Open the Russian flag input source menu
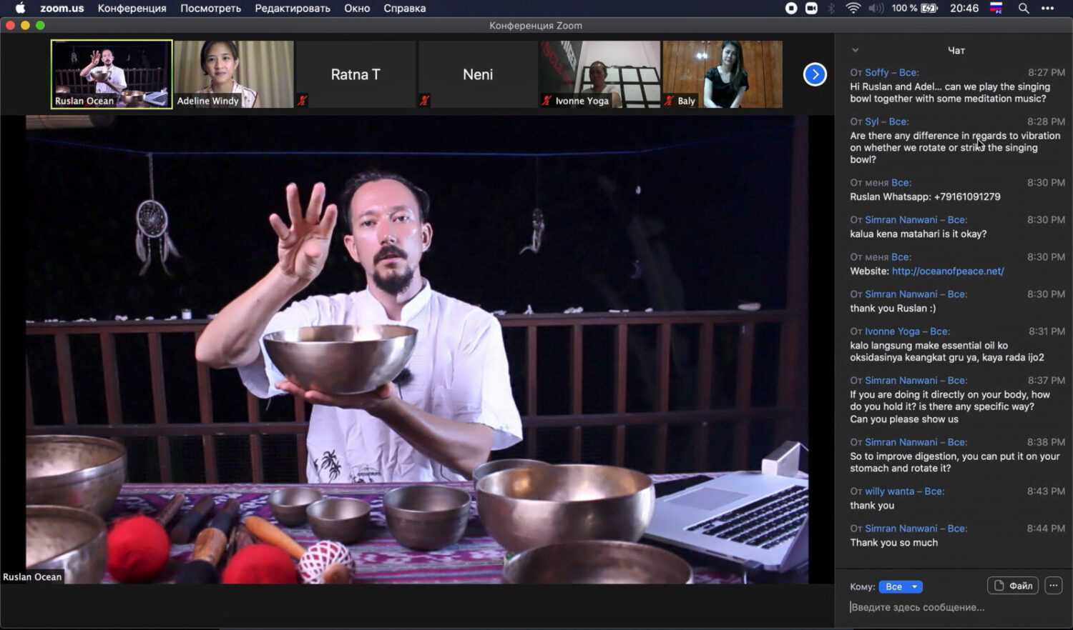 (x=996, y=9)
